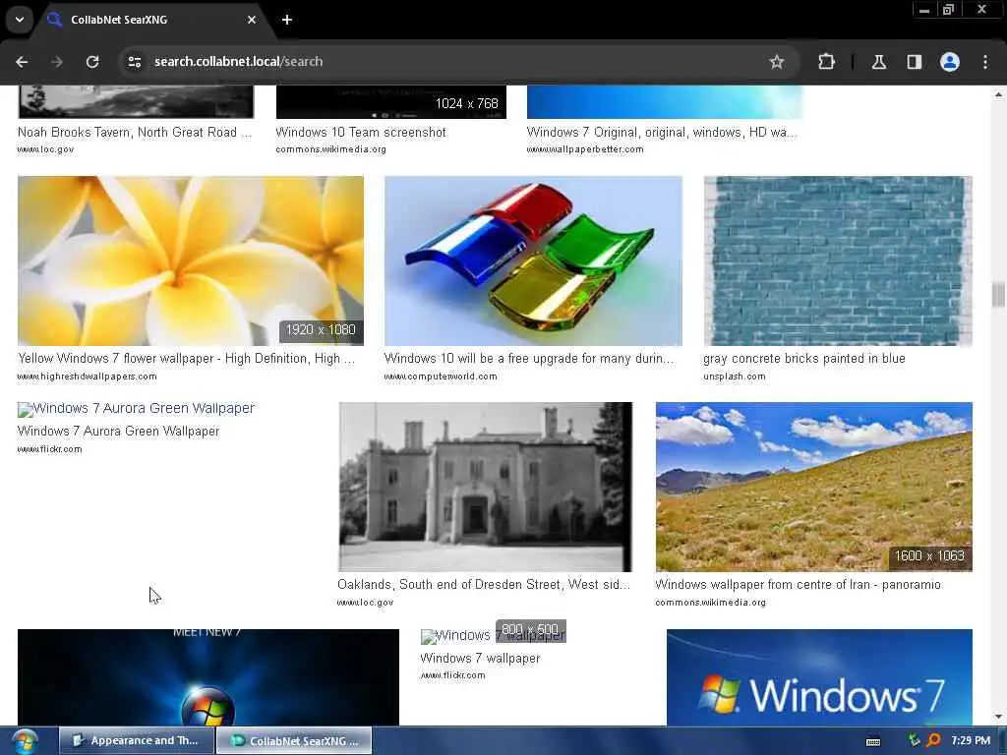
Task: Open Chrome Labs flask icon
Action: 879,62
